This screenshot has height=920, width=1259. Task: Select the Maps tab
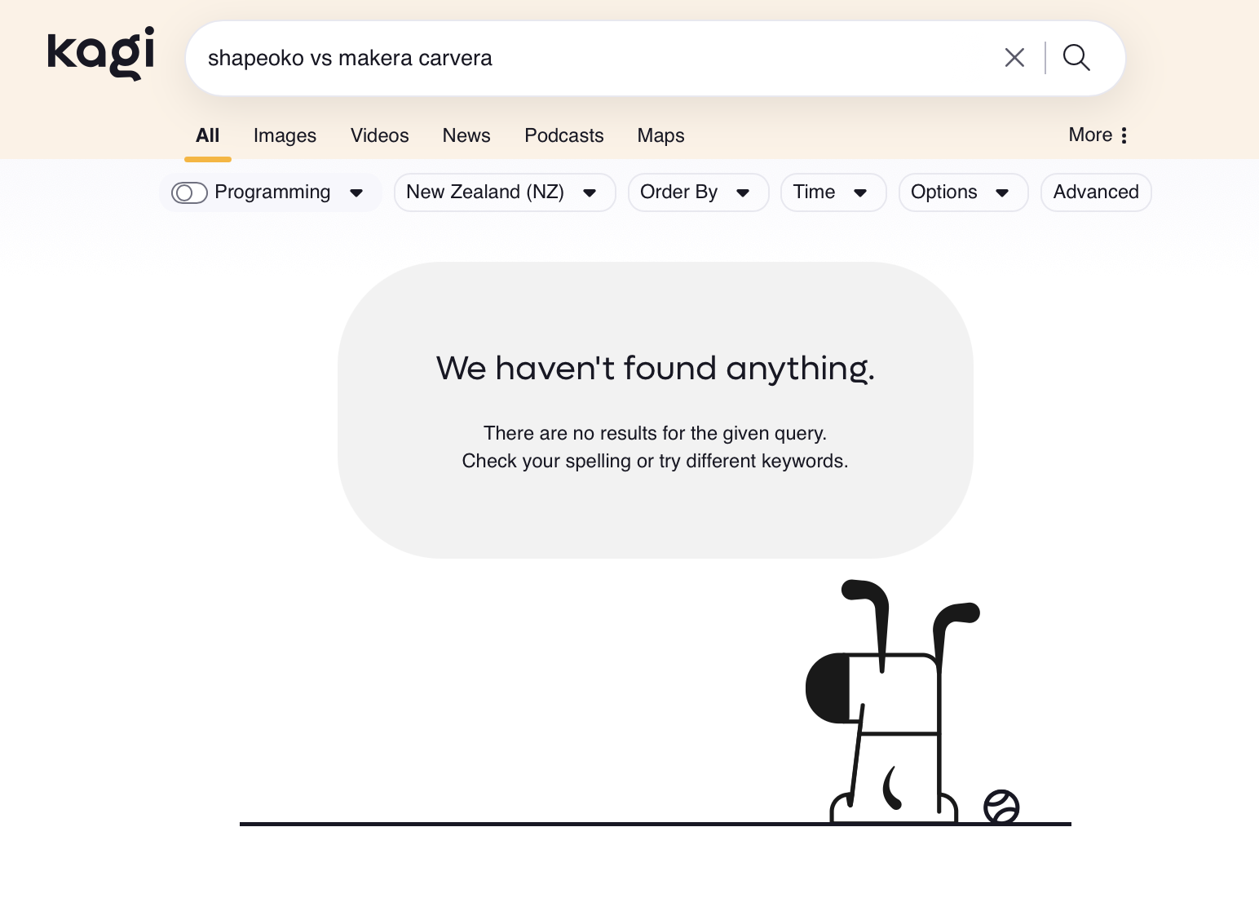click(x=660, y=135)
